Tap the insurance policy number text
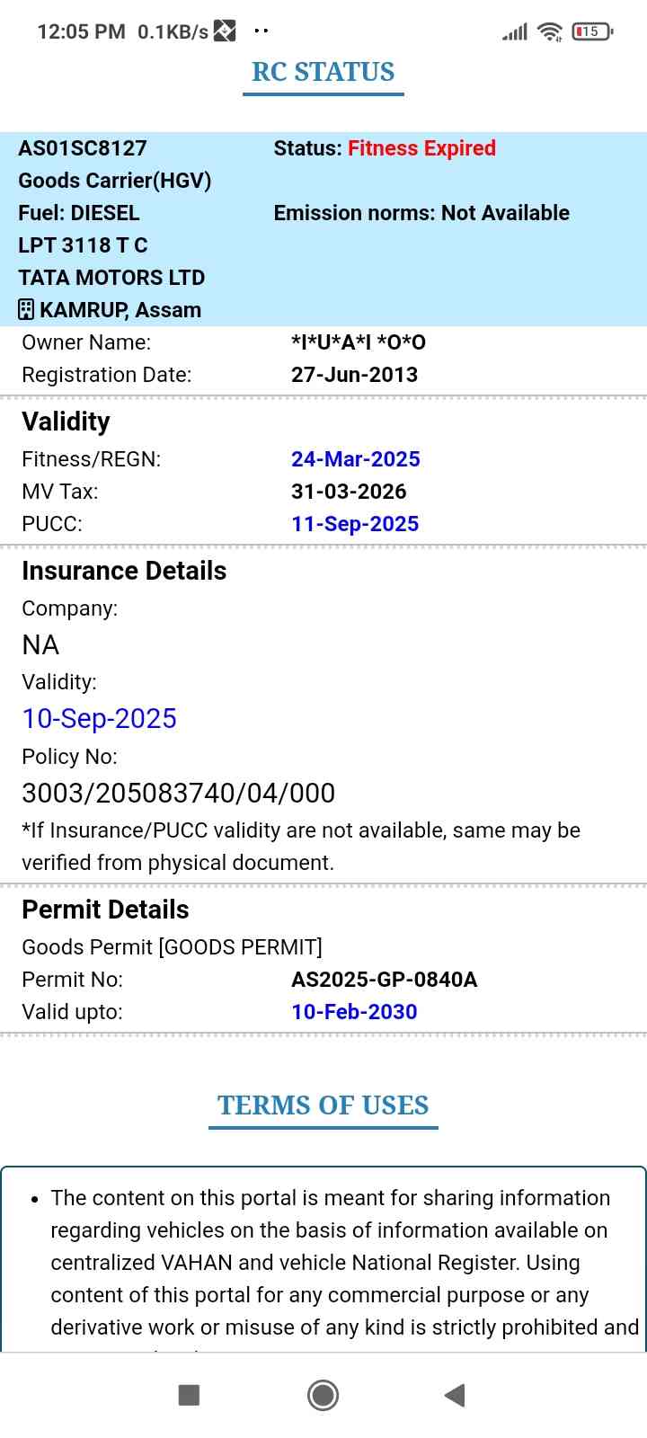This screenshot has height=1438, width=647. point(178,793)
